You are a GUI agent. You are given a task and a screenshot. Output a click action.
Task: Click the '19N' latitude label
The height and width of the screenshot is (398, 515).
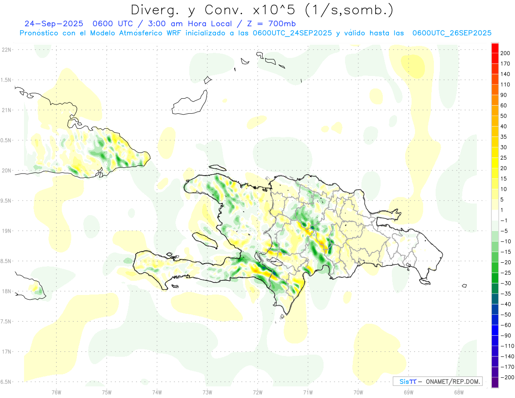(x=6, y=231)
